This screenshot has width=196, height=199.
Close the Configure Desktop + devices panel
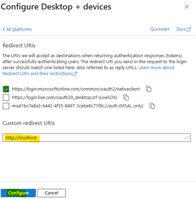click(x=187, y=7)
